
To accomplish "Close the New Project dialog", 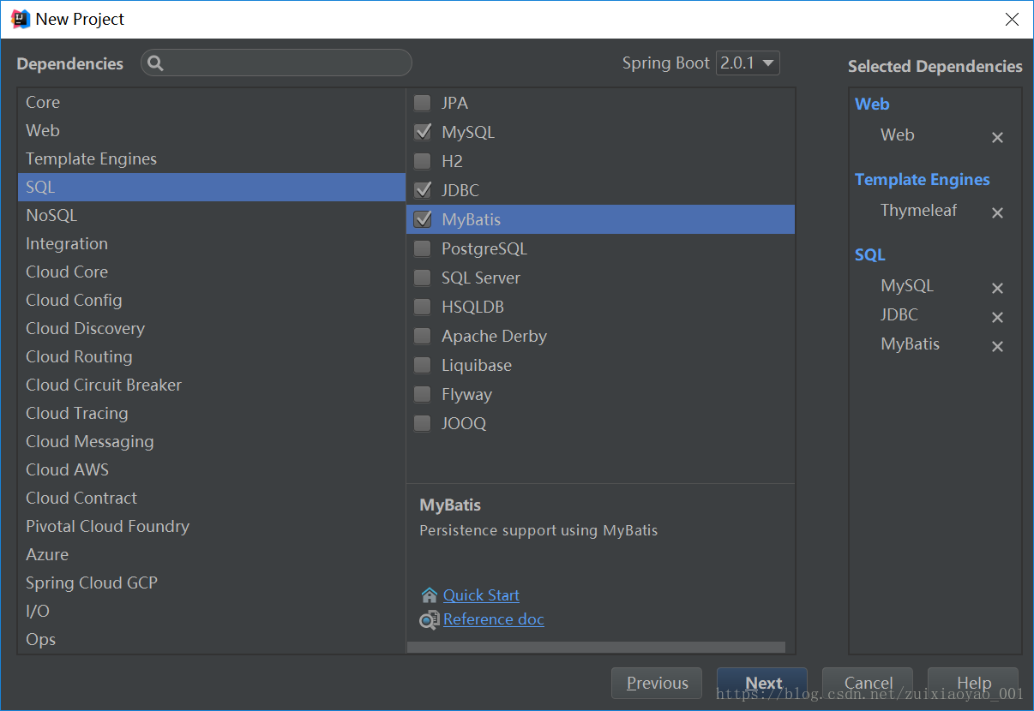I will click(x=1012, y=19).
